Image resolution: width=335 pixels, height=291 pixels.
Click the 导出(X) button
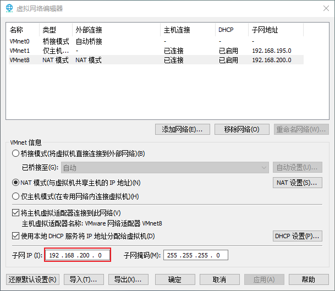pyautogui.click(x=128, y=279)
